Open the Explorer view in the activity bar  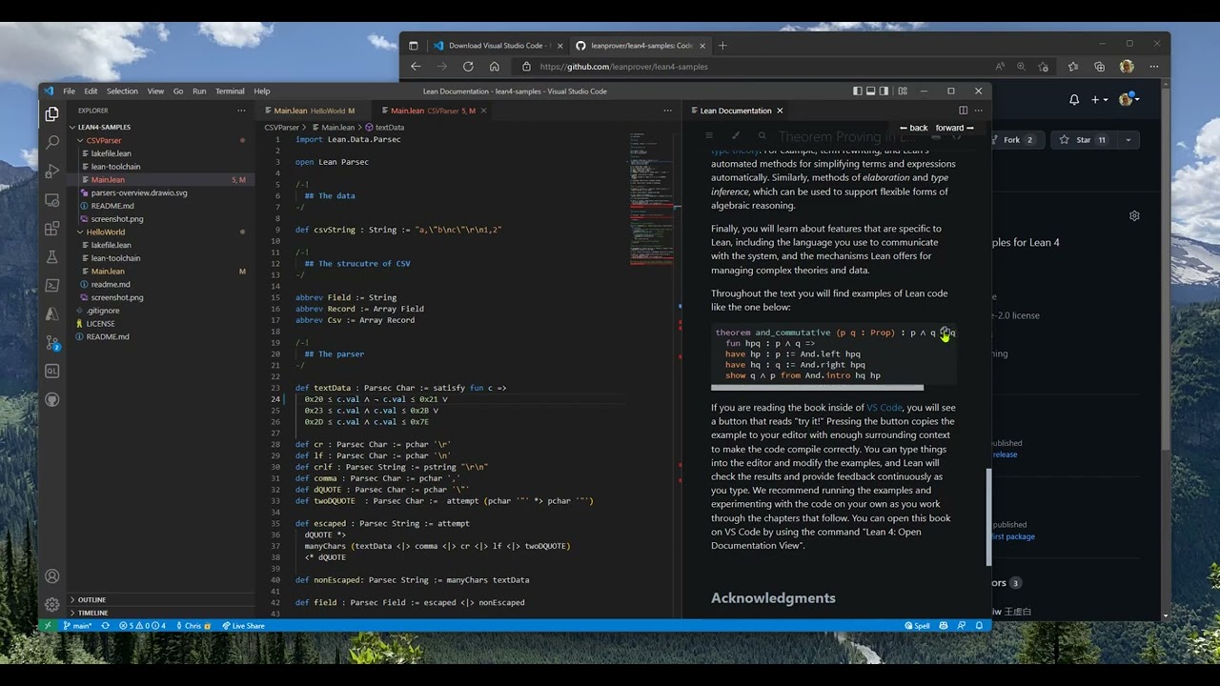coord(52,114)
